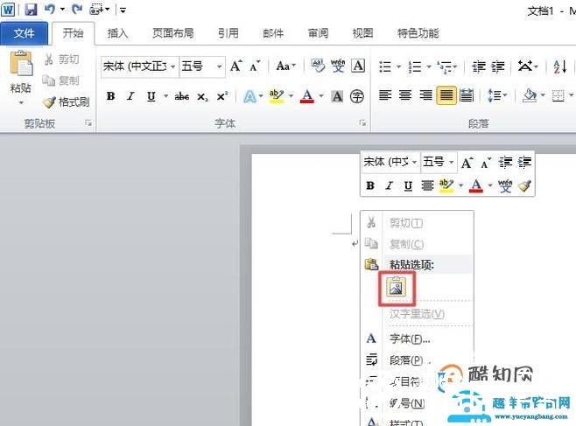
Task: Open the line spacing dropdown in ribbon
Action: click(497, 95)
